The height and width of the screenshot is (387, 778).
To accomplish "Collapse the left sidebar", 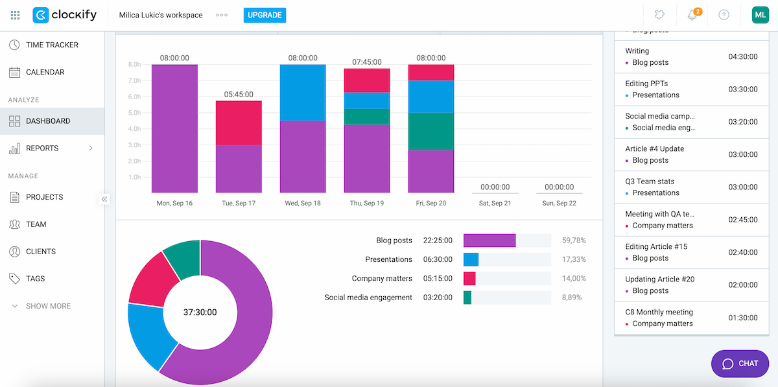I will coord(104,200).
